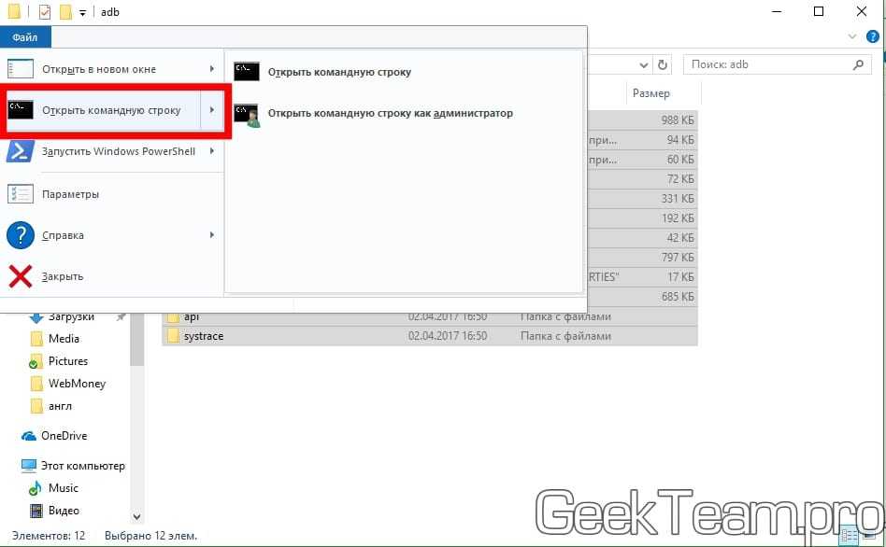
Task: Click the PowerShell icon in File menu
Action: [x=21, y=151]
